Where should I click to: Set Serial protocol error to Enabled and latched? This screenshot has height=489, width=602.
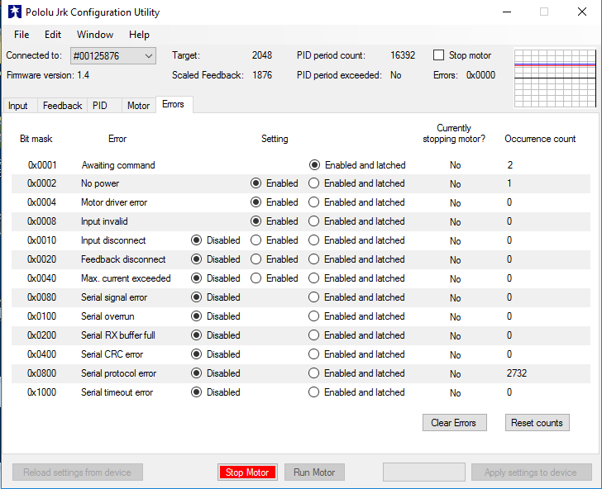pyautogui.click(x=314, y=373)
